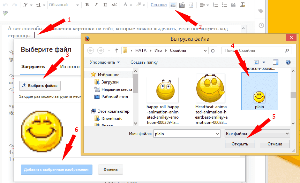
Task: Toggle bold text formatting
Action: [87, 5]
